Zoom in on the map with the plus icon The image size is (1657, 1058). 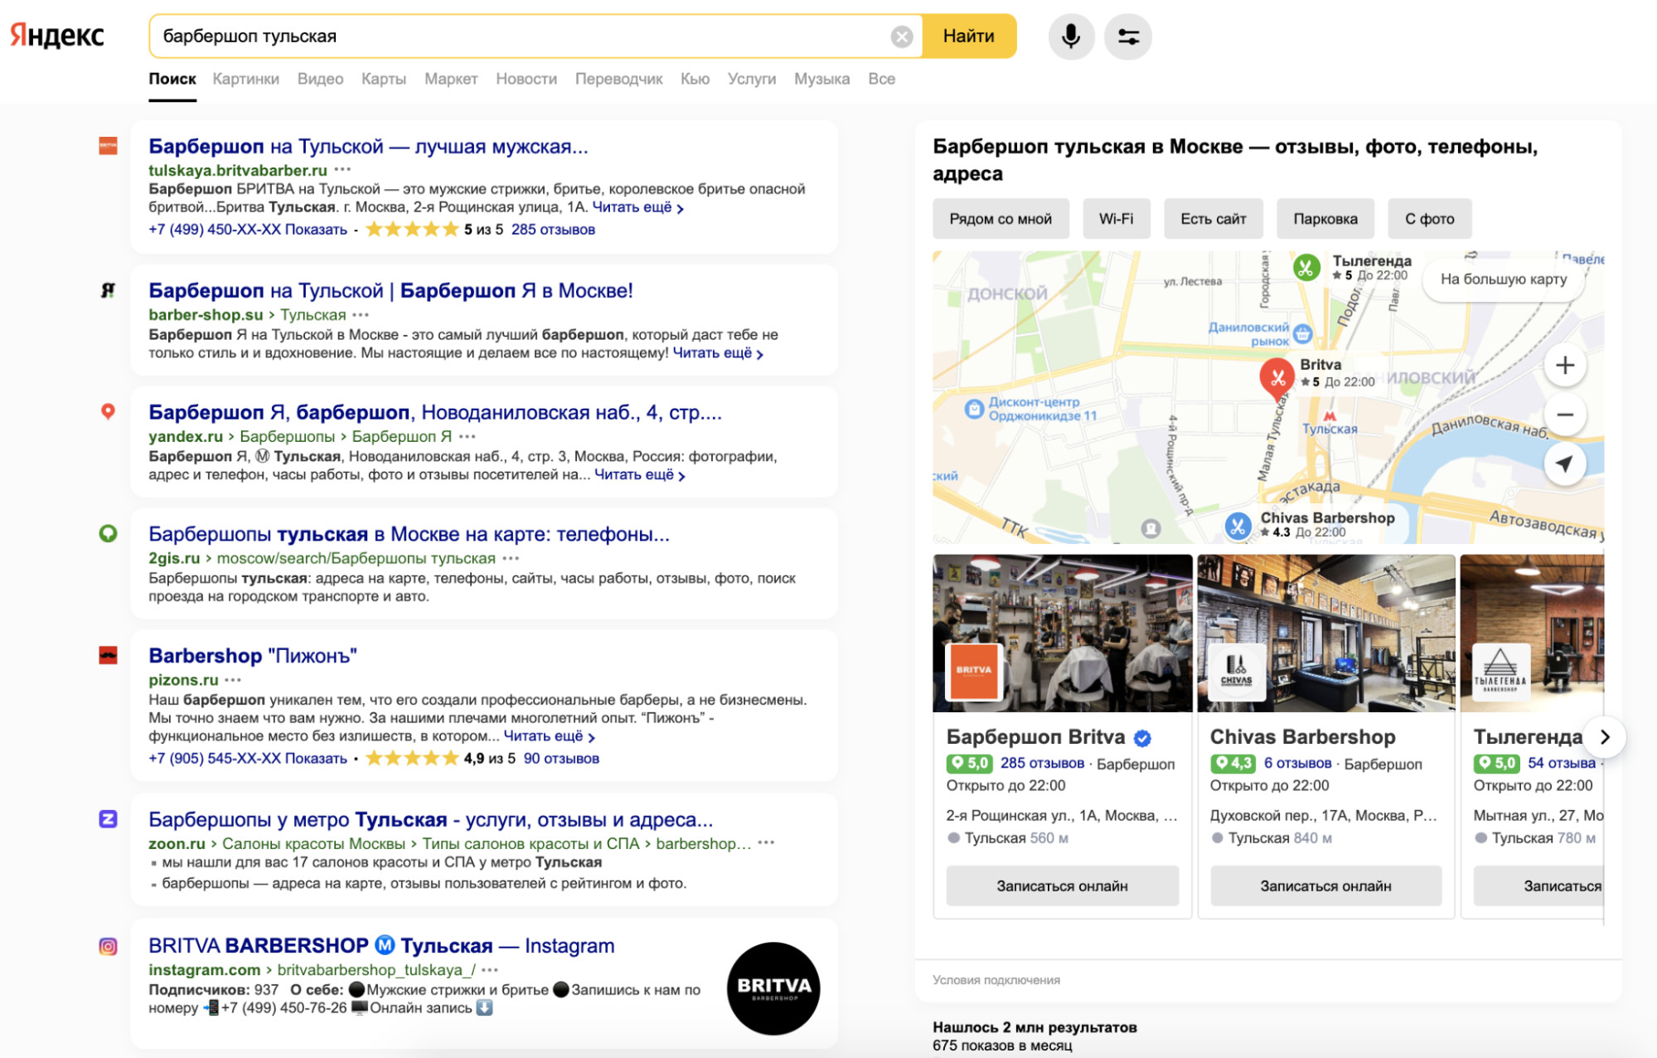(1565, 365)
